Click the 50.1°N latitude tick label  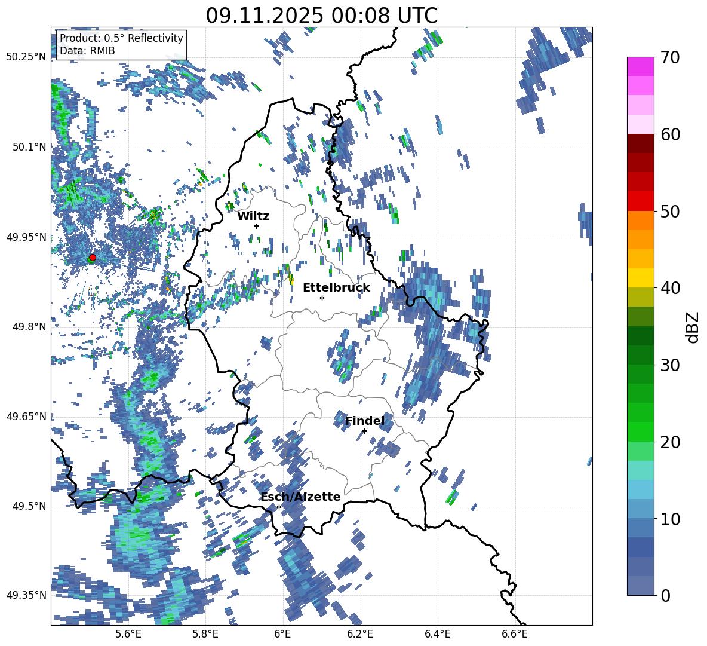pos(30,147)
